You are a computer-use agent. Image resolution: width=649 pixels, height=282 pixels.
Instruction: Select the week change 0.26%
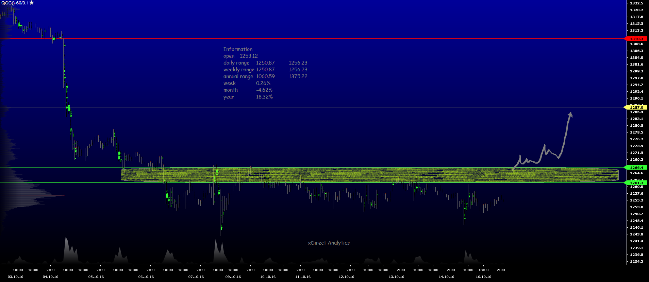(263, 83)
